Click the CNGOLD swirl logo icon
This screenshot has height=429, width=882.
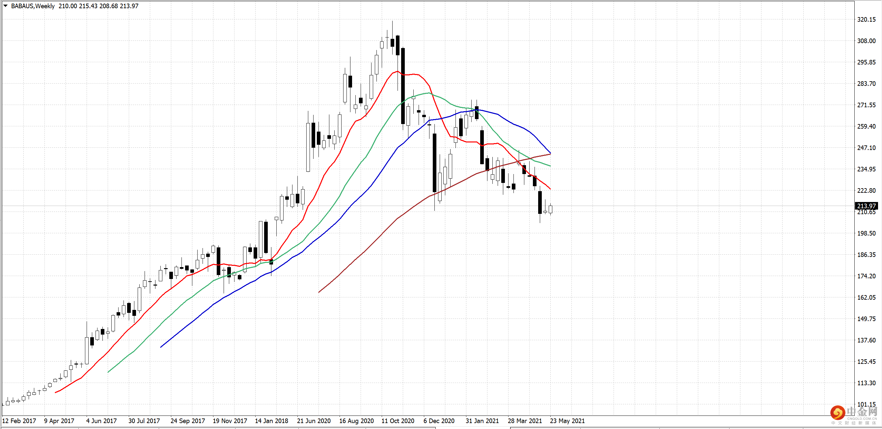pyautogui.click(x=838, y=413)
